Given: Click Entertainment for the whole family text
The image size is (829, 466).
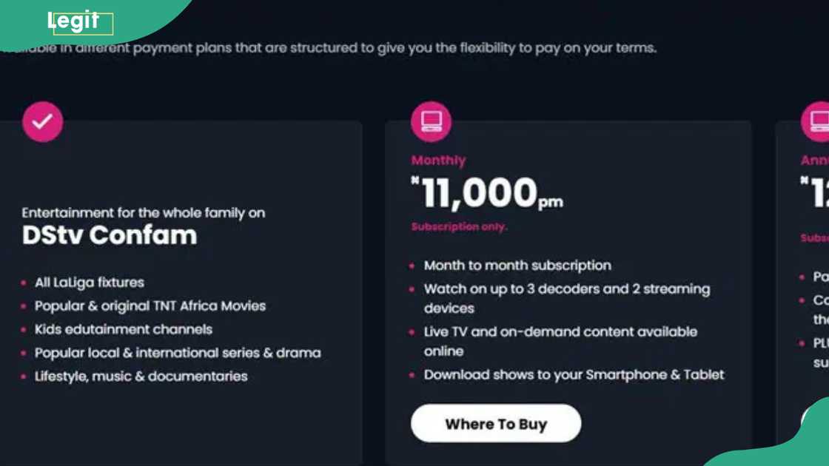Looking at the screenshot, I should [143, 213].
